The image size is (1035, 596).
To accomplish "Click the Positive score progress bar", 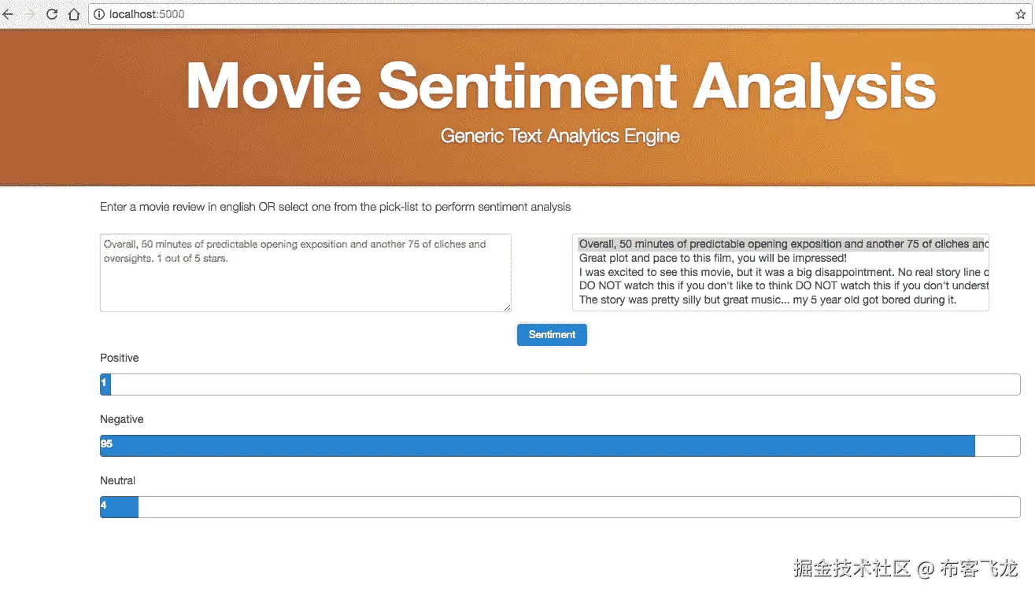I will point(560,384).
